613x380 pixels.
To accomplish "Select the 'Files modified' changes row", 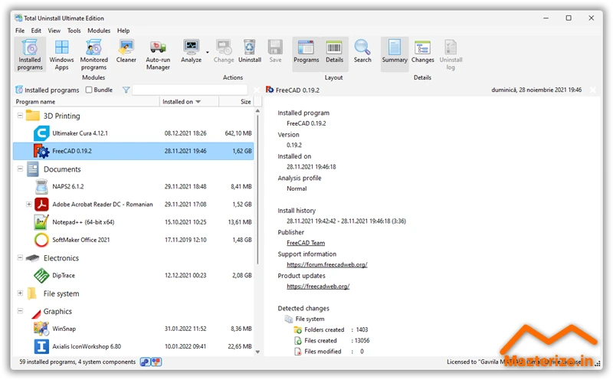I will [329, 352].
